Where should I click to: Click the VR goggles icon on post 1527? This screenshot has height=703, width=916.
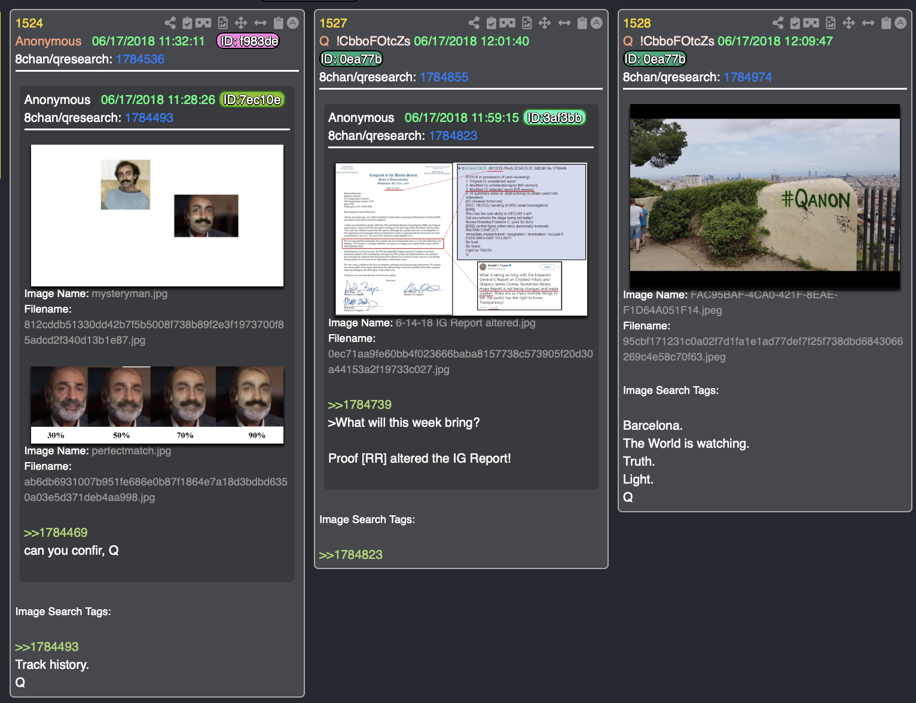click(x=508, y=23)
